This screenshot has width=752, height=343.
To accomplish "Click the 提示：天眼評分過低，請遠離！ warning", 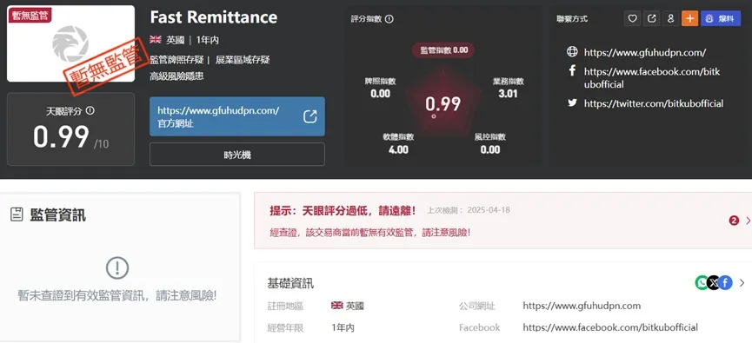I will (x=343, y=210).
